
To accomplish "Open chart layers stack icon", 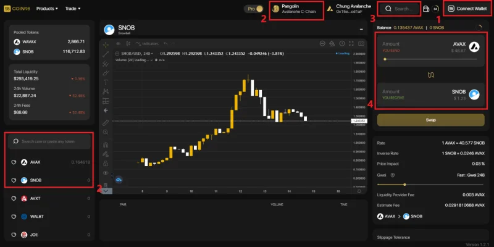I will pos(332,43).
